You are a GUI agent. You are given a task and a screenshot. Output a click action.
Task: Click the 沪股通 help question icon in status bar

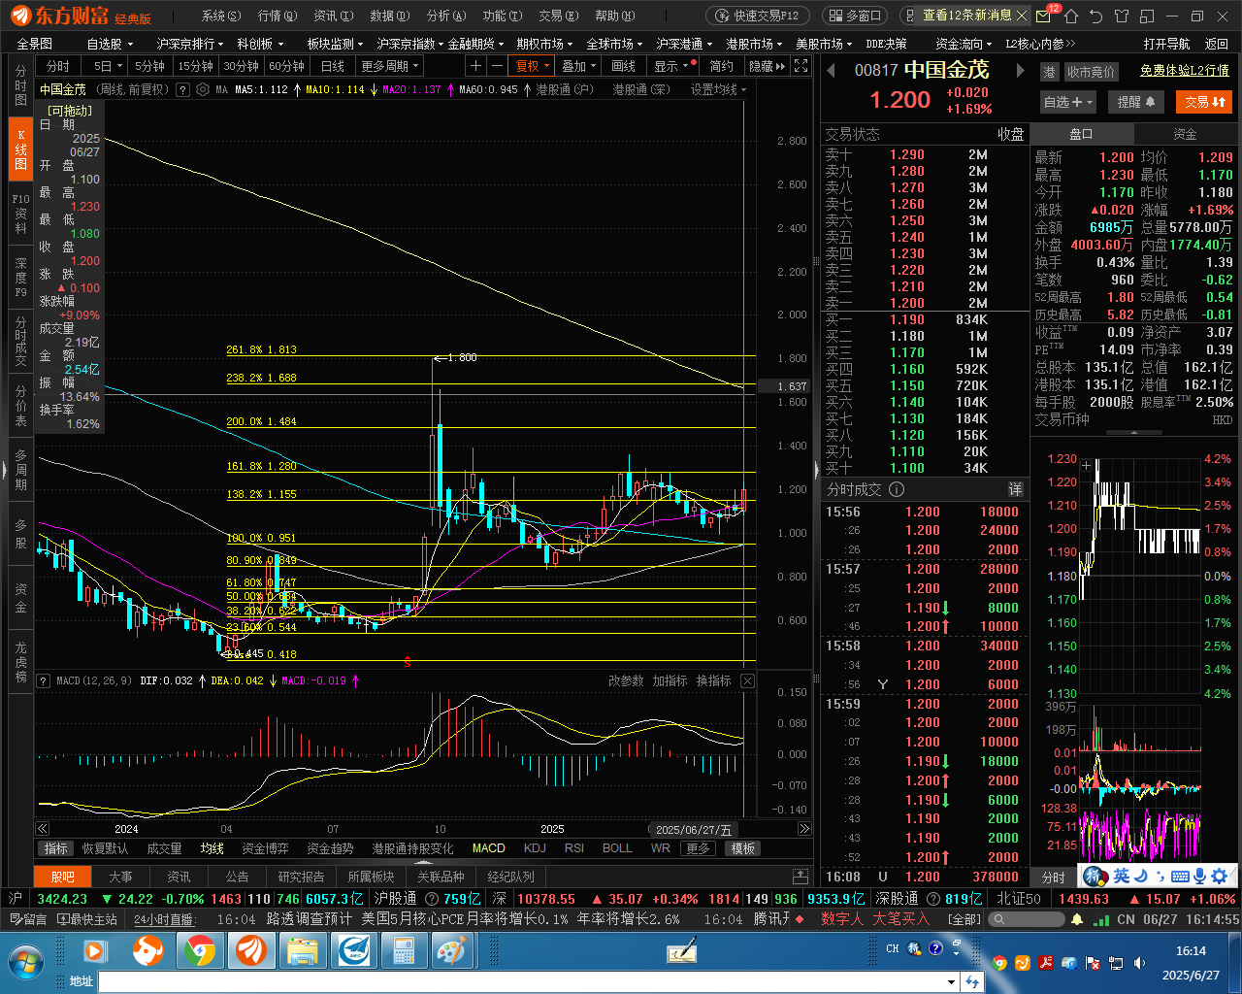click(431, 899)
